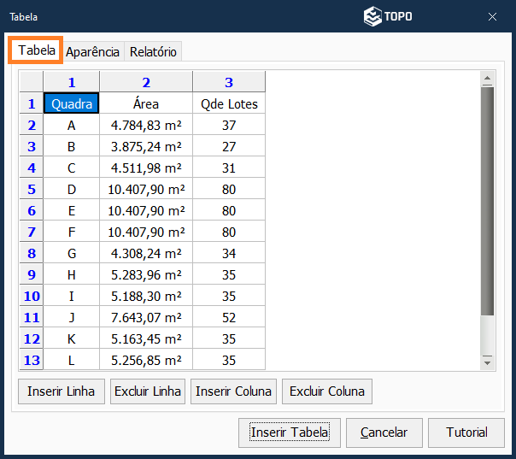516x459 pixels.
Task: Select the Quadra header cell
Action: click(x=72, y=104)
